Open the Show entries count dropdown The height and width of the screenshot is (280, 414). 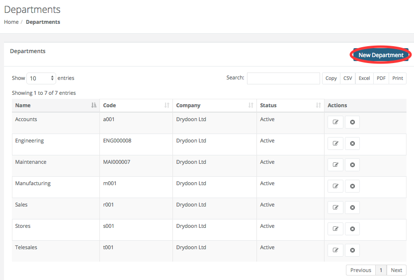point(41,78)
